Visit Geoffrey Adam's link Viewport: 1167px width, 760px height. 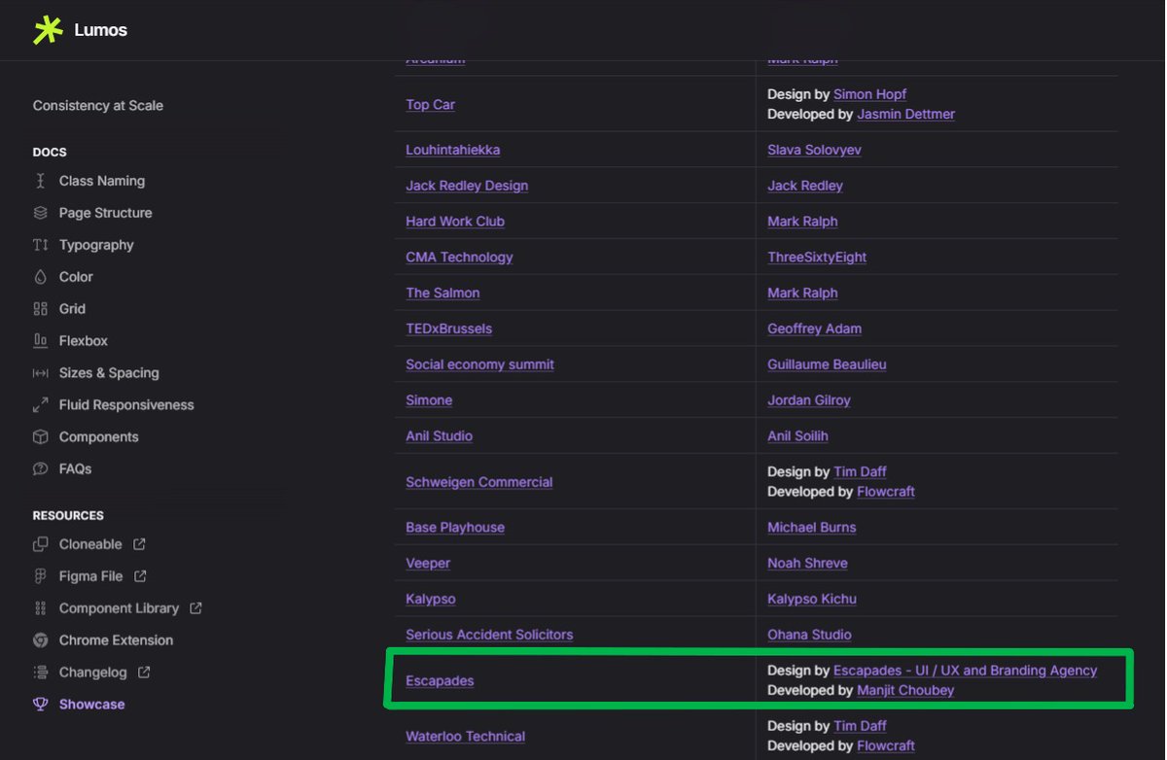point(815,328)
